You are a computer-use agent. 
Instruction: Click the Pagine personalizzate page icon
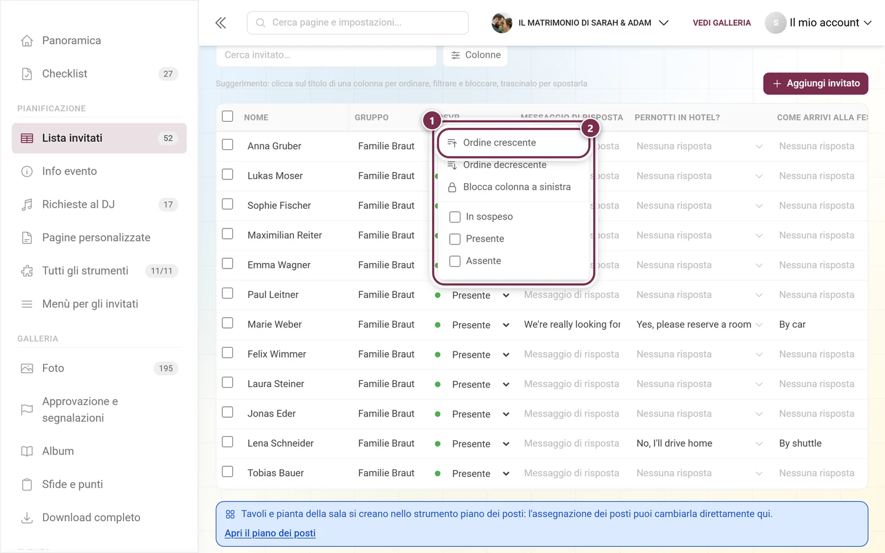[x=27, y=238]
